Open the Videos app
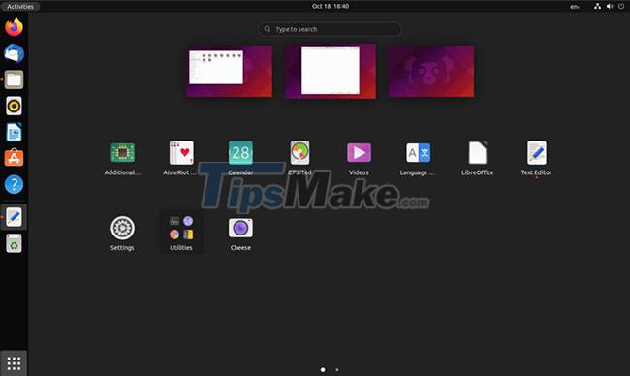630x376 pixels. pyautogui.click(x=359, y=158)
